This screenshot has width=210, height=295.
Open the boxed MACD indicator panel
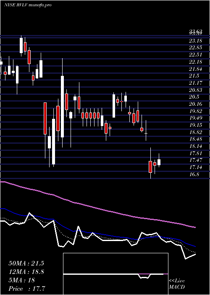(115, 274)
